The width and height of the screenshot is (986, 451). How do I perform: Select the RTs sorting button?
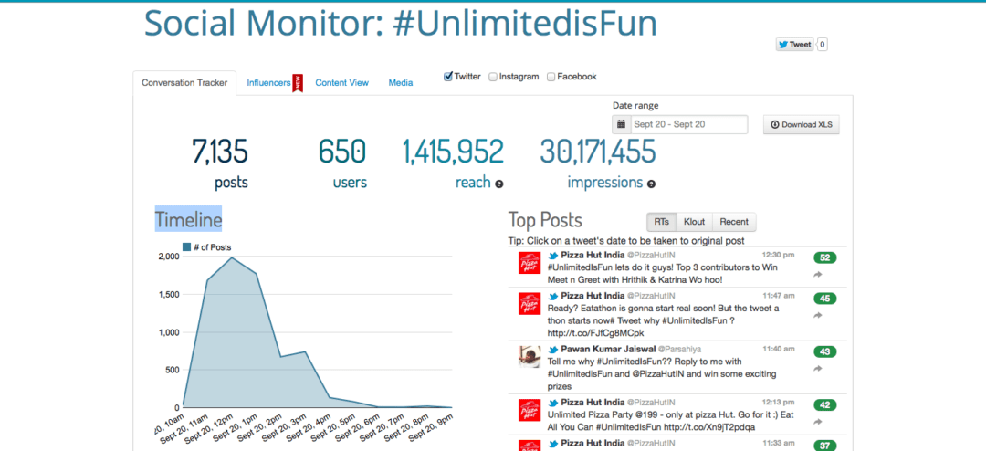(x=662, y=222)
